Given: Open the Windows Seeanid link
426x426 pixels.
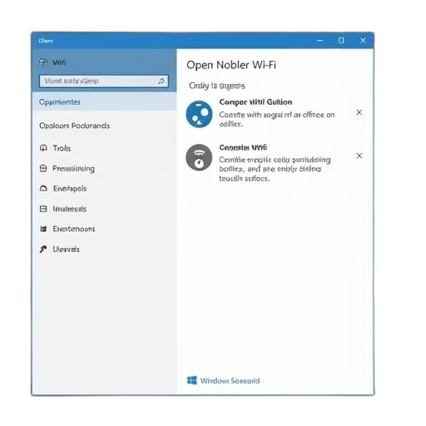Looking at the screenshot, I should tap(230, 381).
